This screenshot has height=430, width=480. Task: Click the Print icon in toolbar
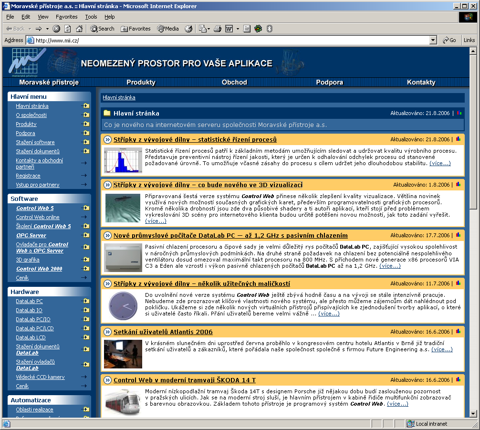click(218, 29)
